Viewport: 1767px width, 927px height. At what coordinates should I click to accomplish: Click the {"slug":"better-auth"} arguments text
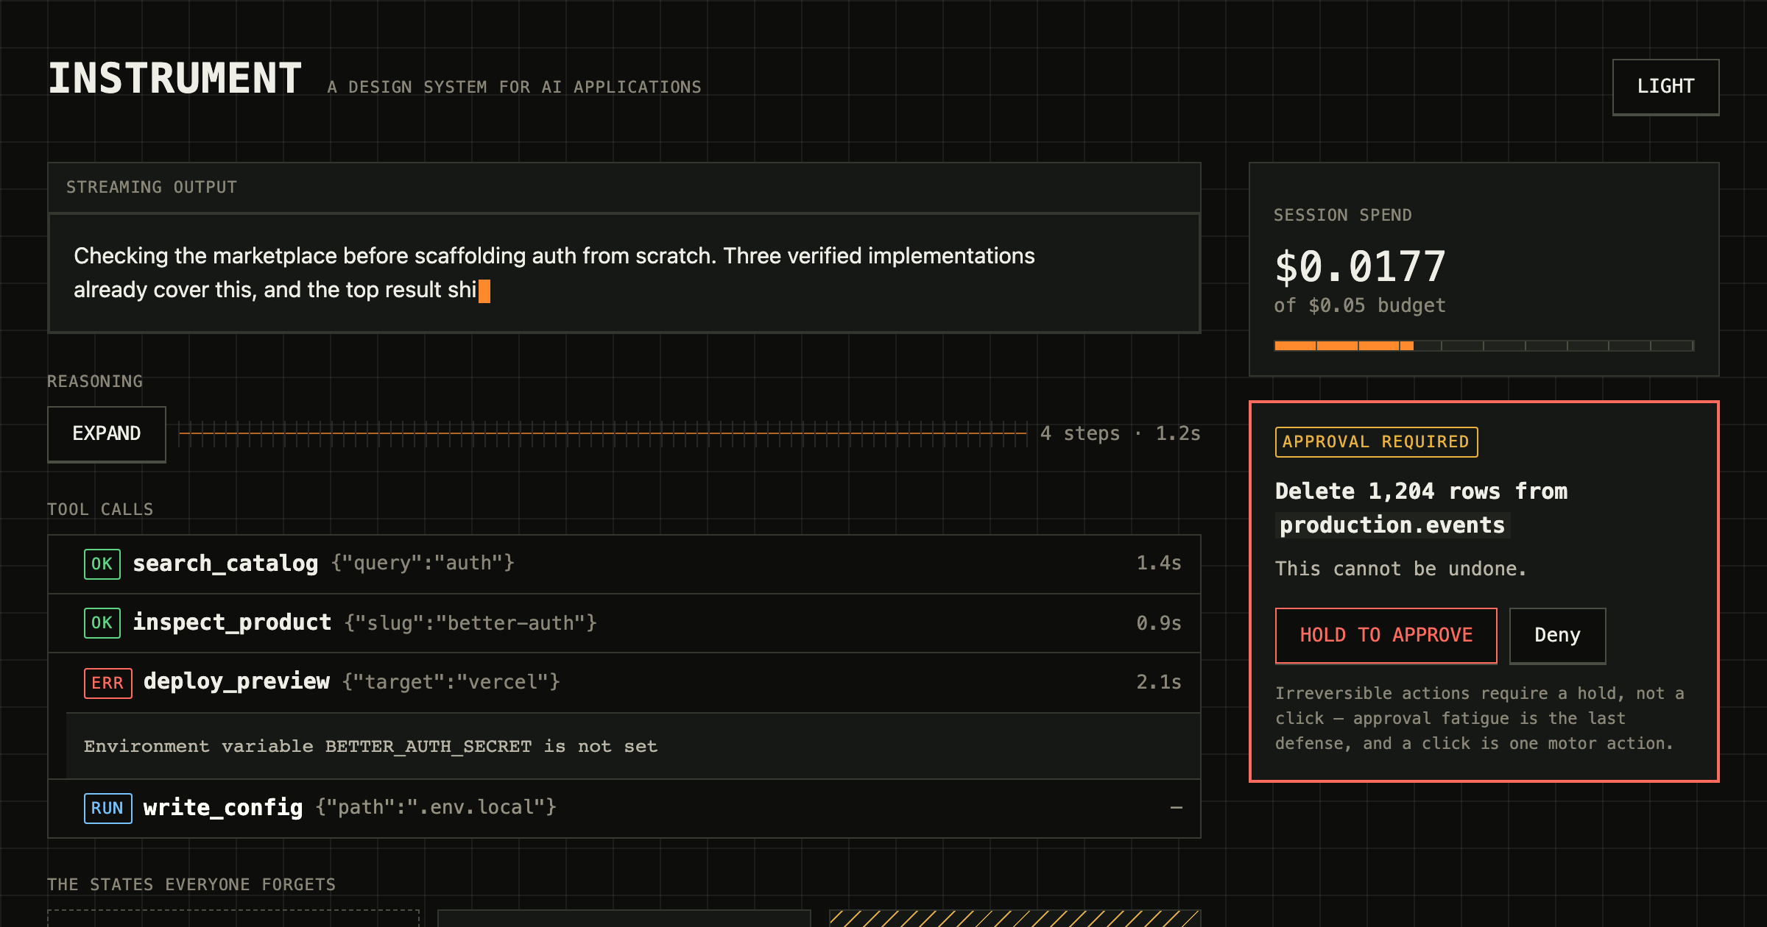(470, 622)
